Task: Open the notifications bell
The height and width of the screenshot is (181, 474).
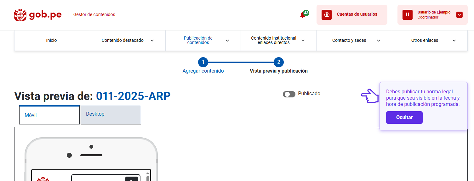Action: 303,15
